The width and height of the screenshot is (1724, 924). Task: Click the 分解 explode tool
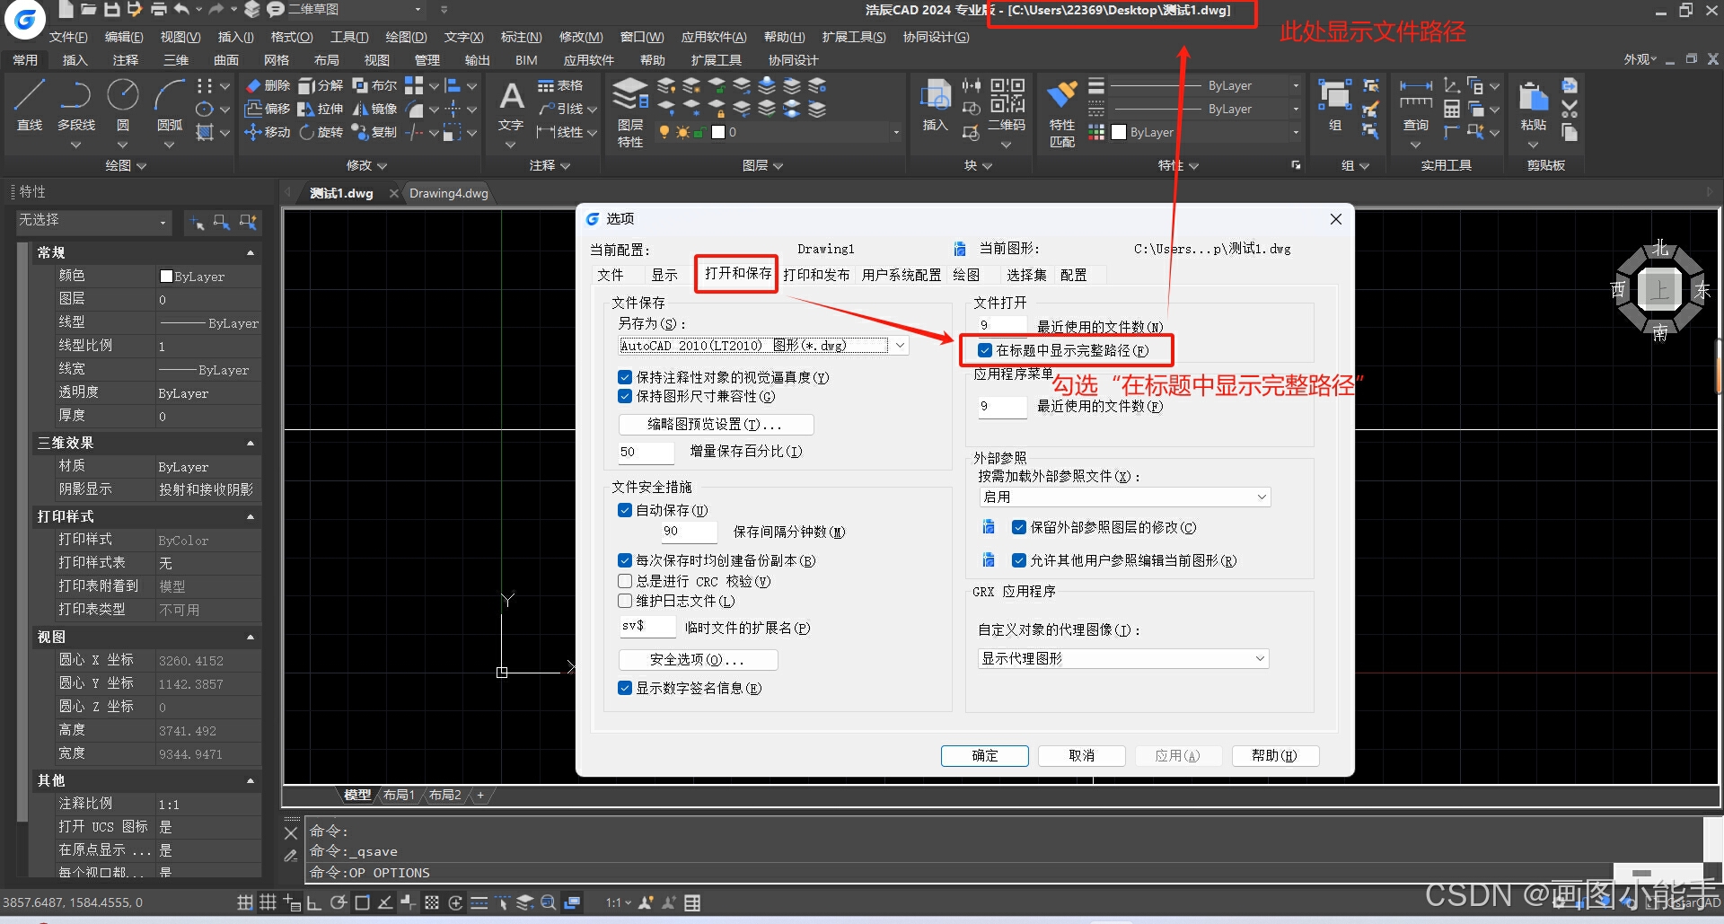pyautogui.click(x=321, y=85)
